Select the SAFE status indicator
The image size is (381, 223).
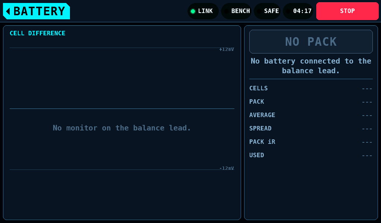tap(267, 11)
